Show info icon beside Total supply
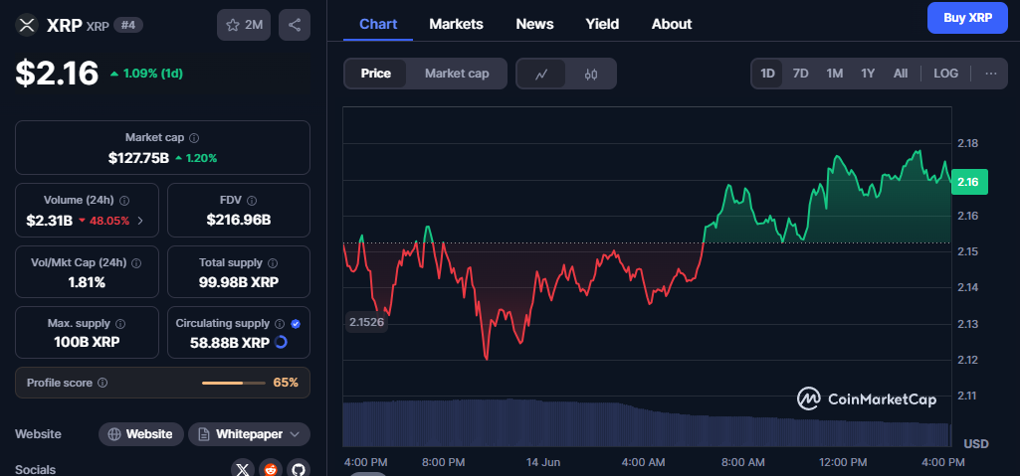Image resolution: width=1020 pixels, height=476 pixels. pos(273,263)
